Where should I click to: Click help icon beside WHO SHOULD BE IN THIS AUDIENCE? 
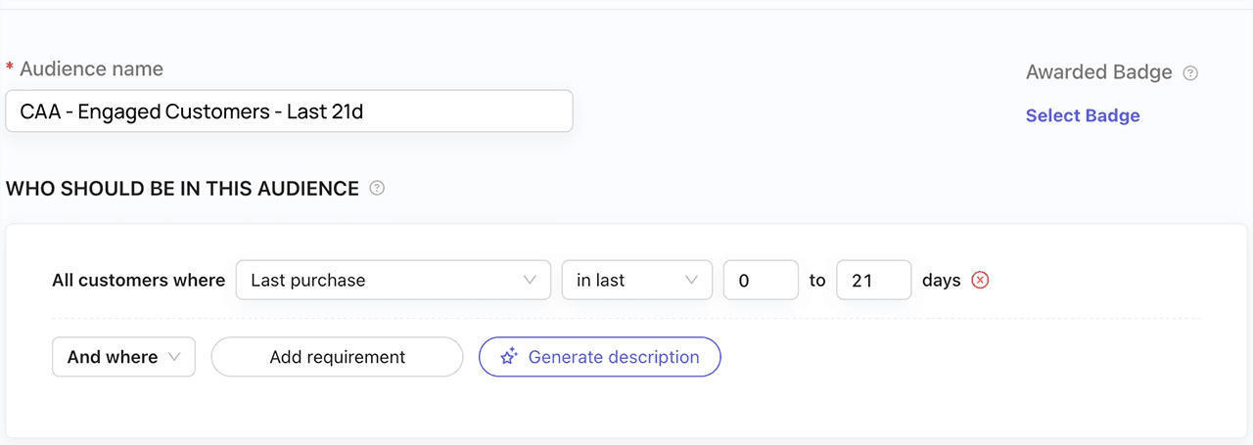point(377,188)
